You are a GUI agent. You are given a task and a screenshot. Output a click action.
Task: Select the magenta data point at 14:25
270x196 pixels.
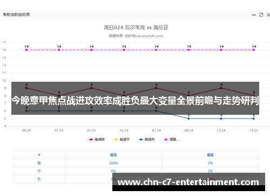pos(253,50)
